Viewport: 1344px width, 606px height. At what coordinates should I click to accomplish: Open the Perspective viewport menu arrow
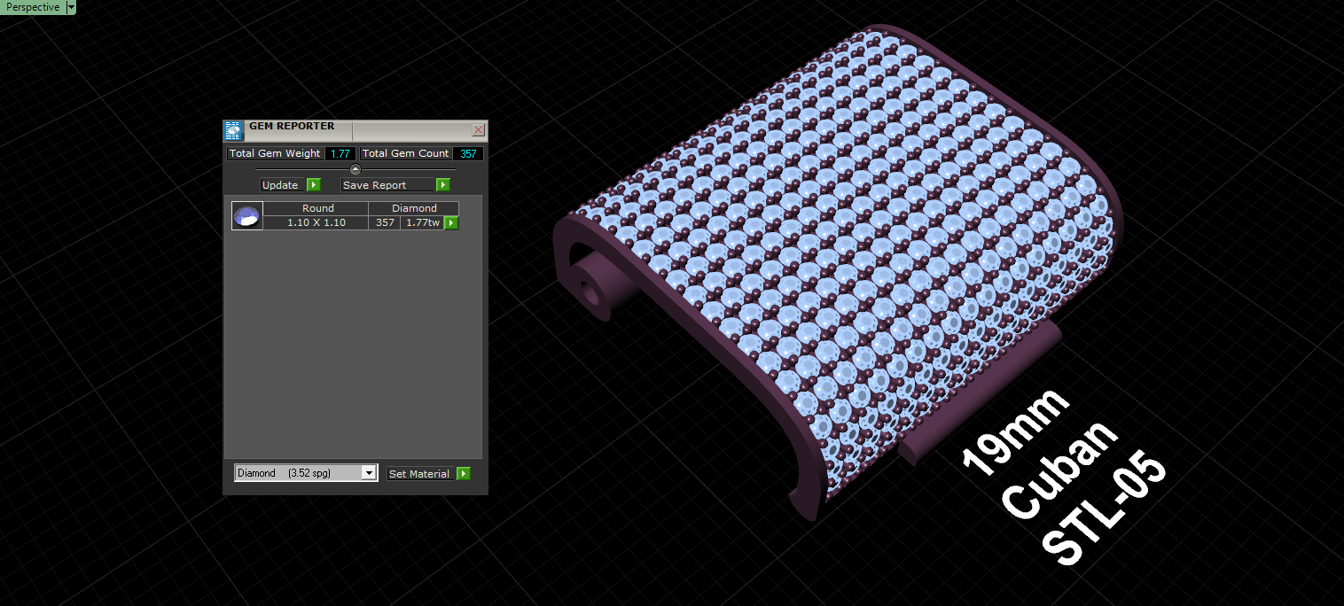point(72,7)
